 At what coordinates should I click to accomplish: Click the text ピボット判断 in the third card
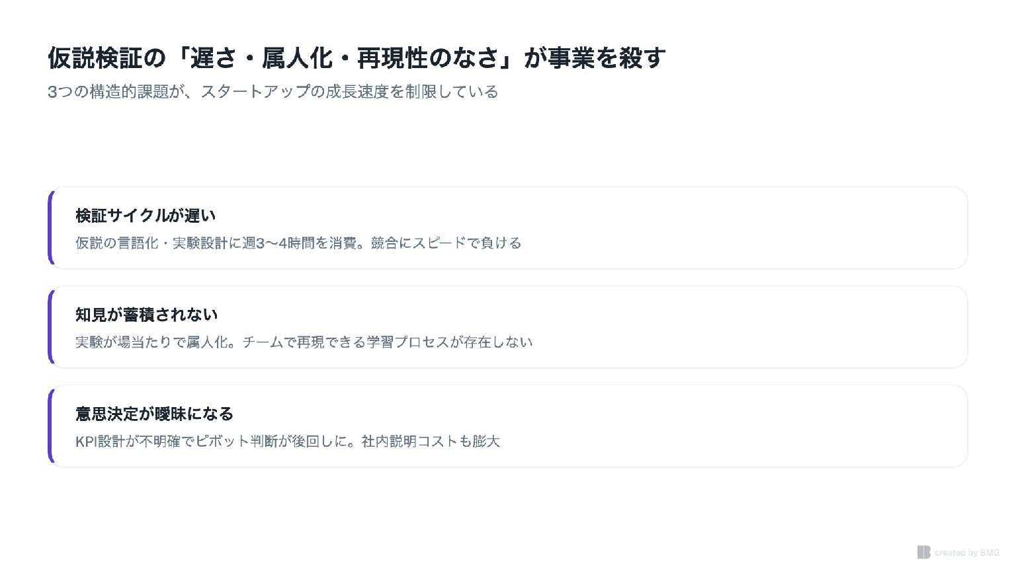(237, 441)
